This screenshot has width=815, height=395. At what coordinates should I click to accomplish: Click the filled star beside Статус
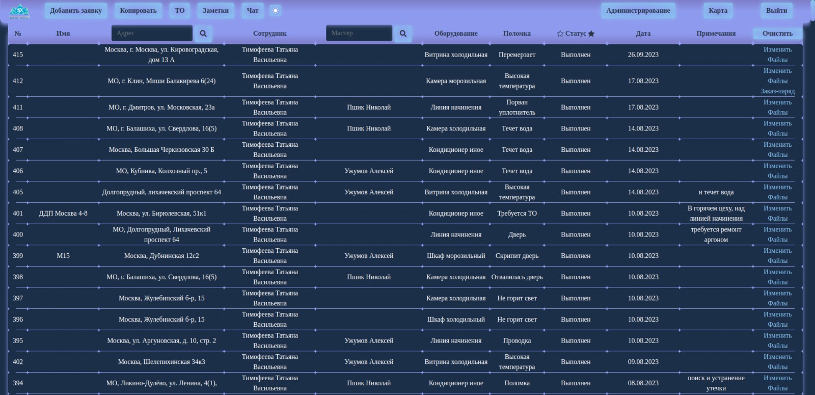click(x=591, y=34)
